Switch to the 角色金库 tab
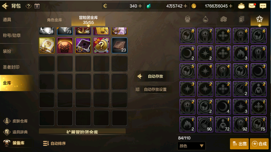 (x=54, y=20)
